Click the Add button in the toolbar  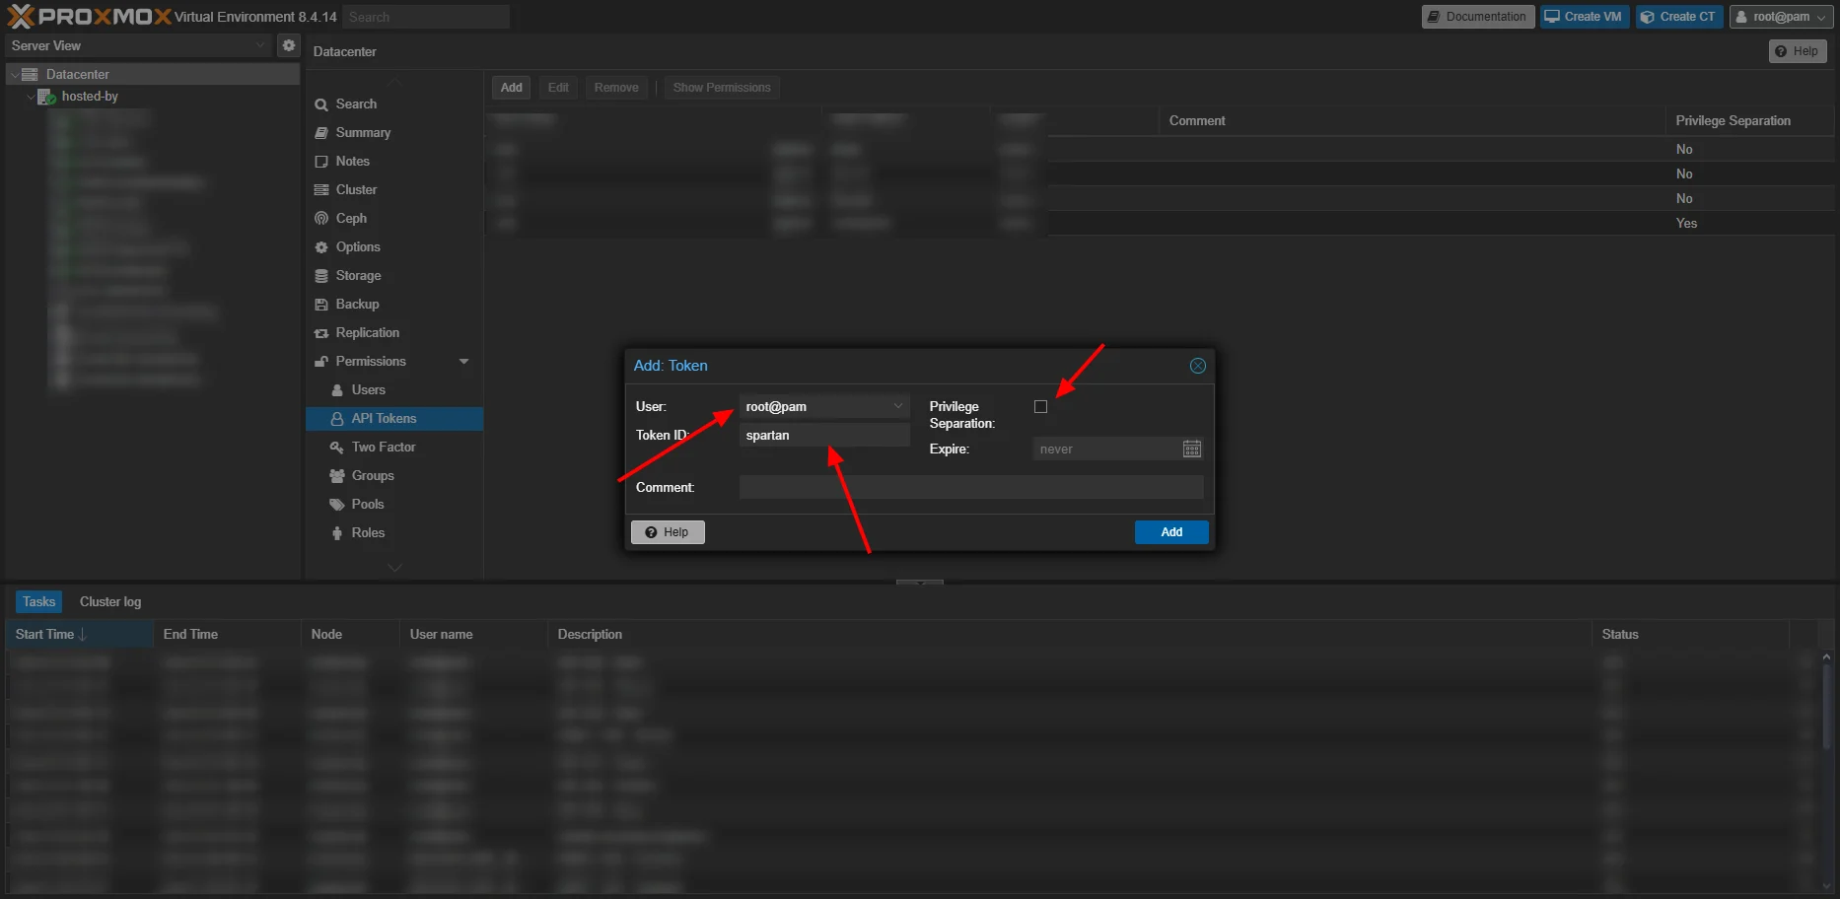click(x=512, y=88)
